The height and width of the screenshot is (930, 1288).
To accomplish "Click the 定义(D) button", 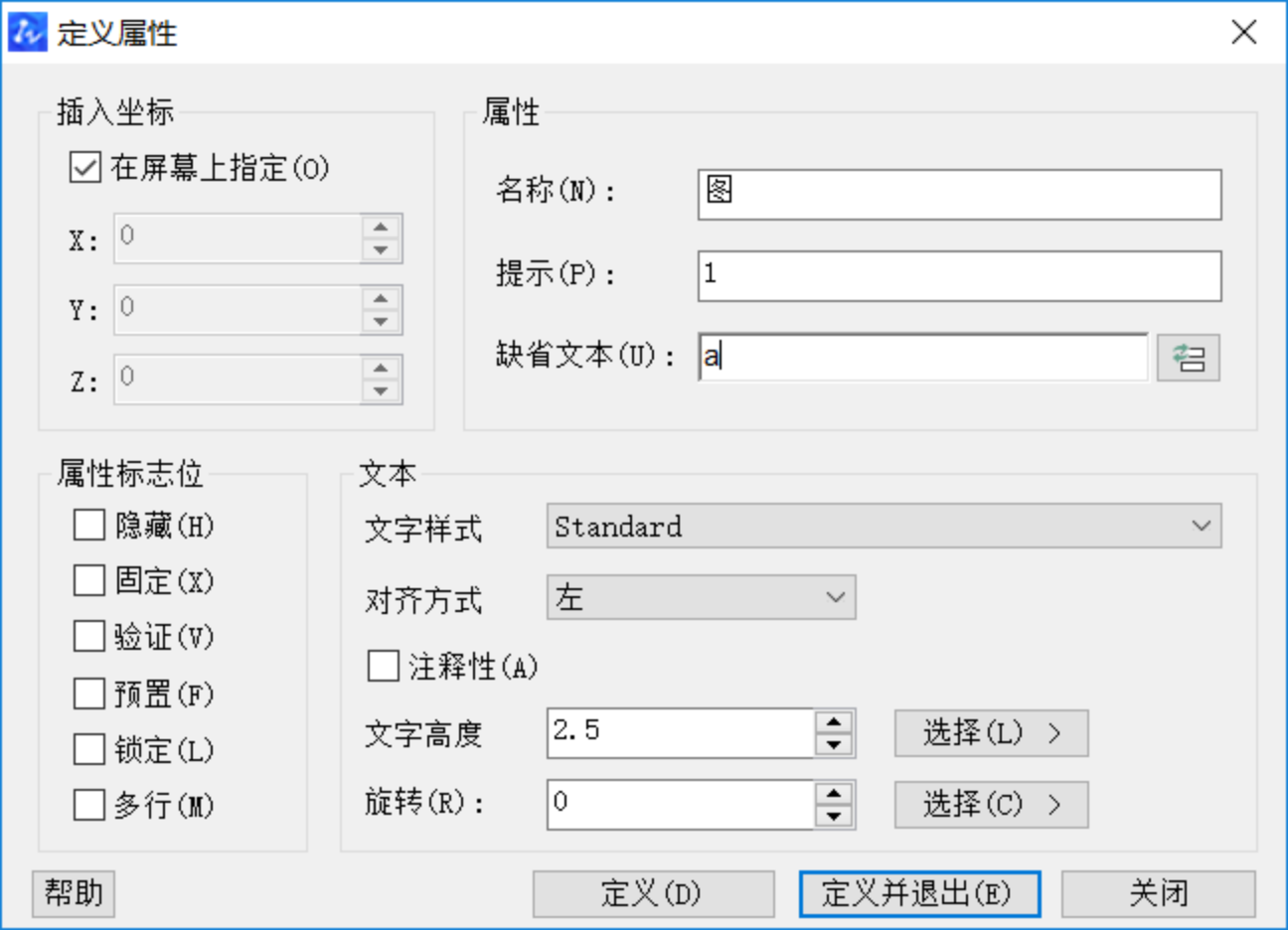I will click(x=653, y=893).
